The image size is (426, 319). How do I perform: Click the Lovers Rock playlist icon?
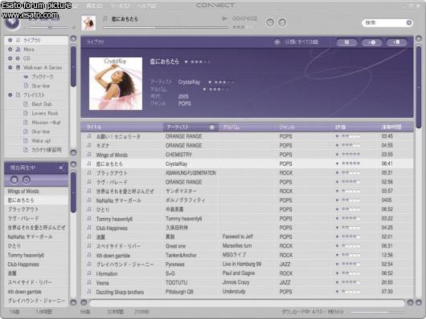tap(26, 113)
